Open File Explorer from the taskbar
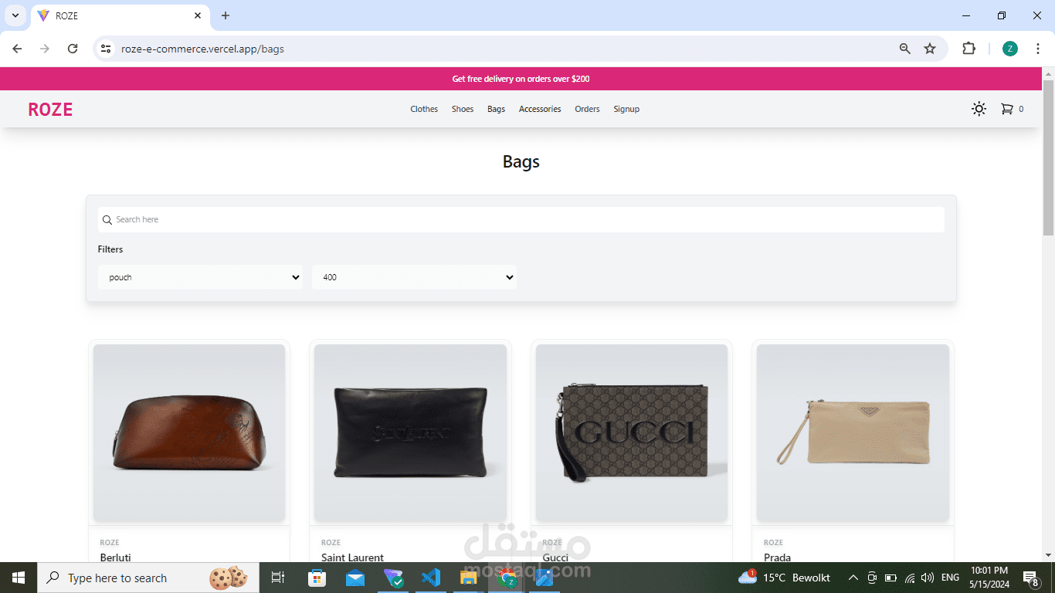 point(468,578)
